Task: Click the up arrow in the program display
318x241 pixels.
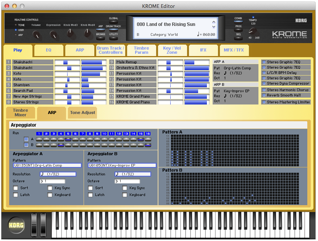Action: (214, 22)
